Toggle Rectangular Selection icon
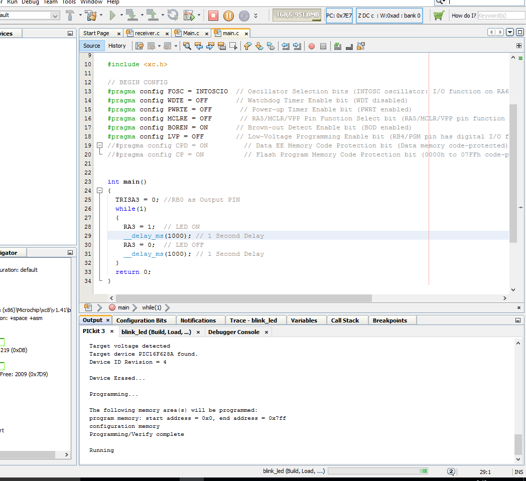 pos(233,46)
